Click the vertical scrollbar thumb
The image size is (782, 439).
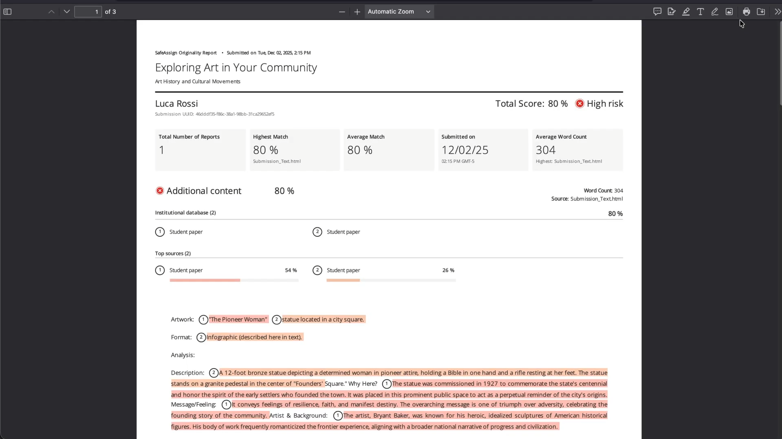point(780,63)
